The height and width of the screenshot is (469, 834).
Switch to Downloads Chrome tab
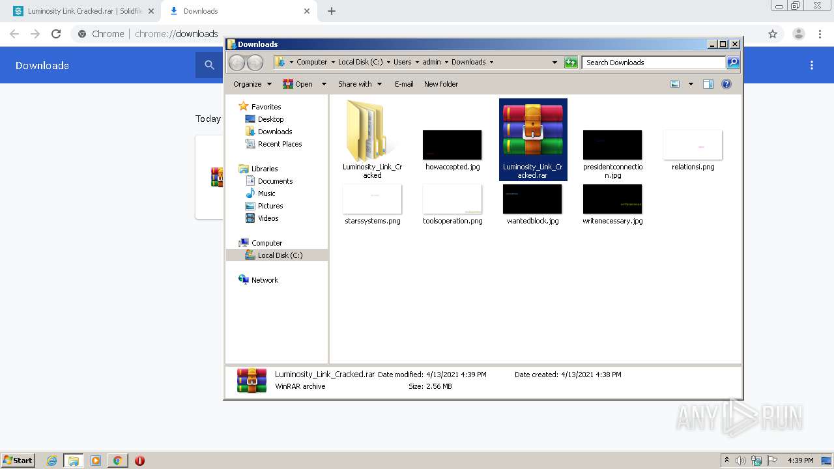[x=238, y=11]
